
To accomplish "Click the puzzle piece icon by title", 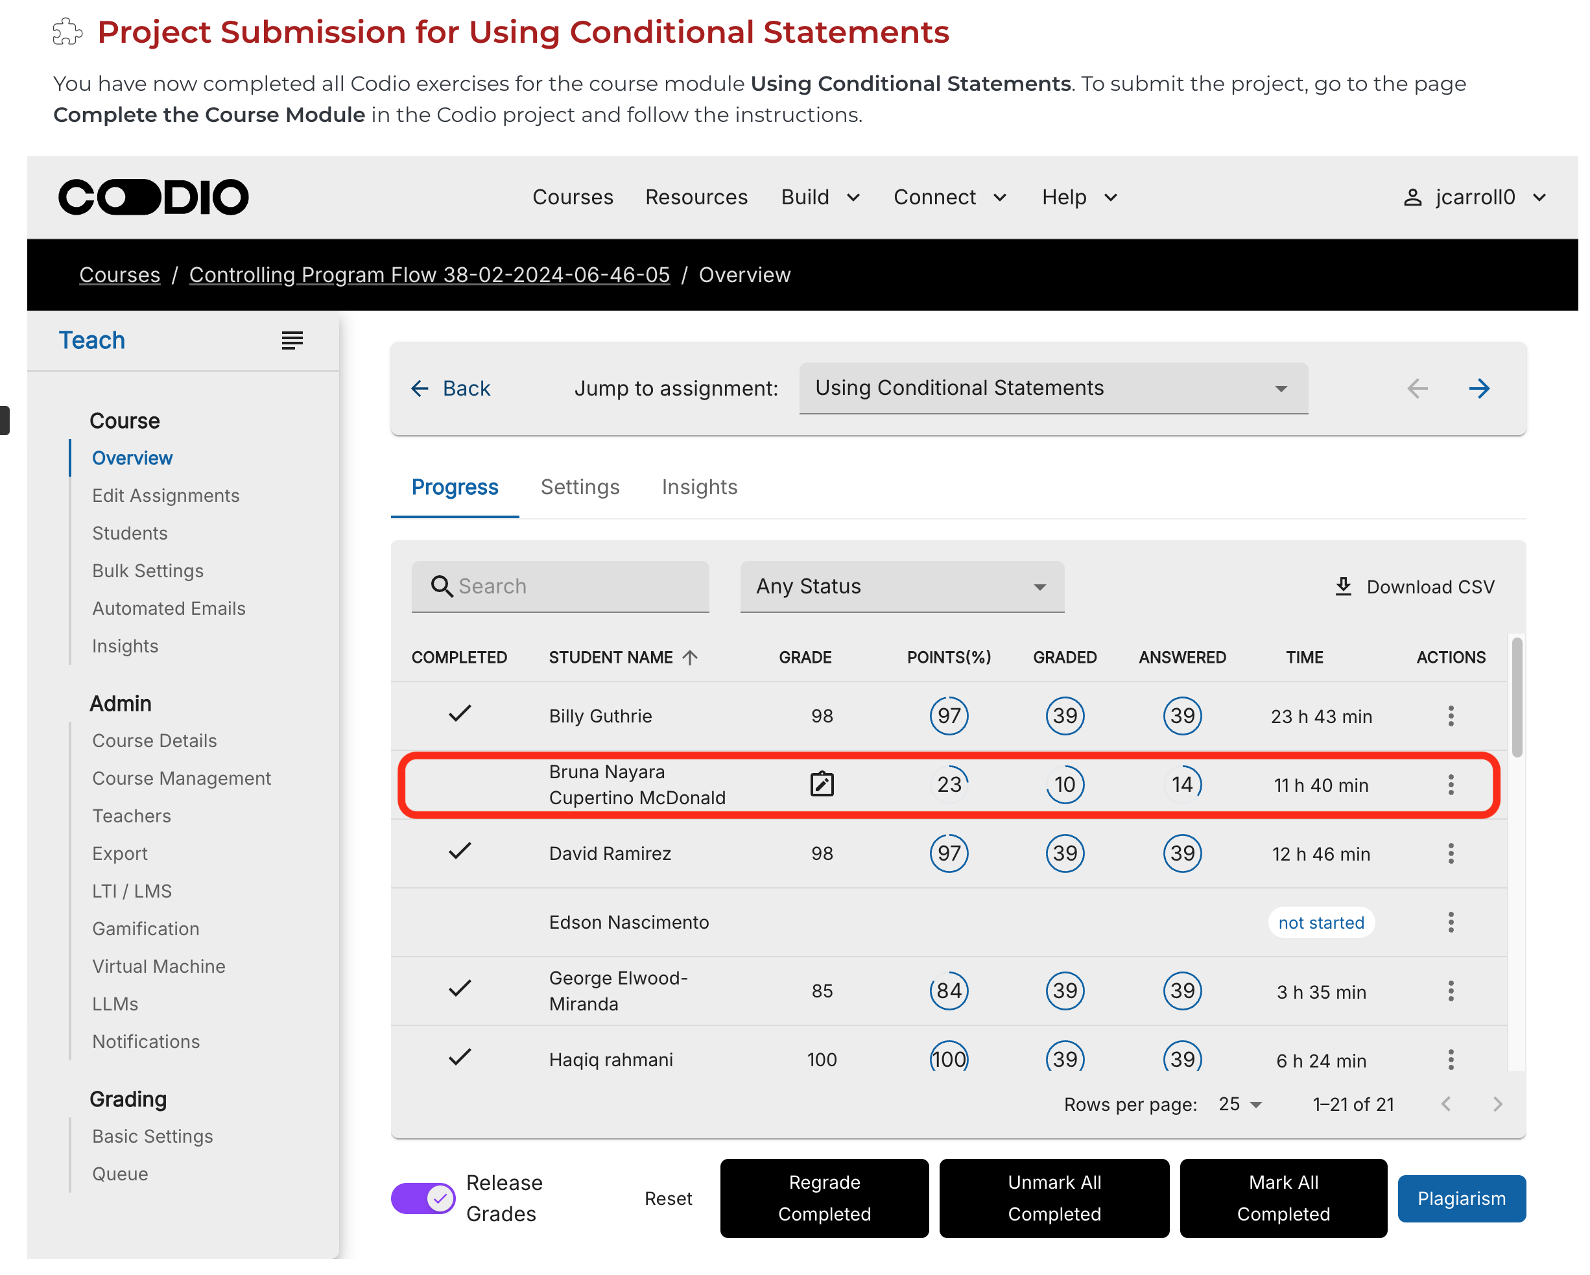I will (67, 32).
